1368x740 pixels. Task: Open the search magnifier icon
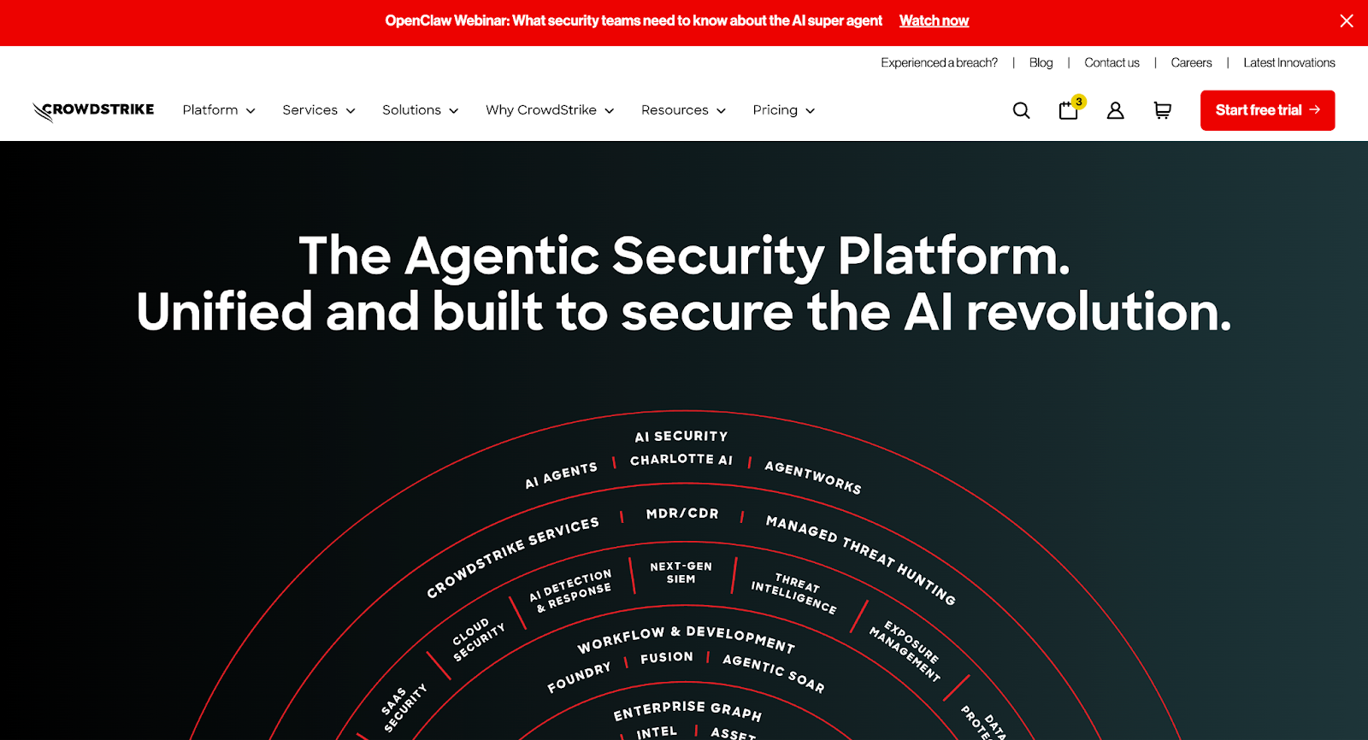click(x=1021, y=110)
